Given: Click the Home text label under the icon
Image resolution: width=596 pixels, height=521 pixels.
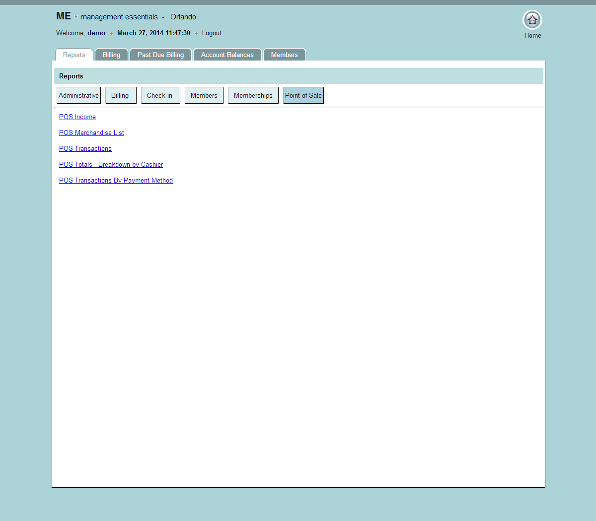Looking at the screenshot, I should click(532, 36).
